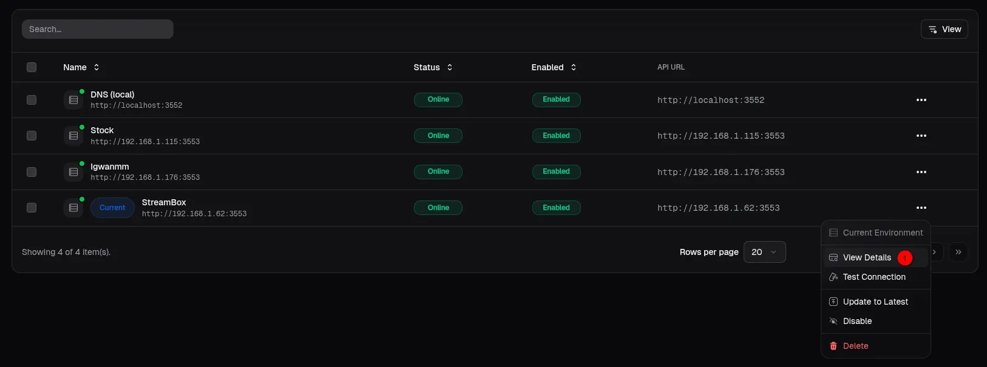Click the server icon next to Stock
This screenshot has width=987, height=367.
tap(73, 136)
